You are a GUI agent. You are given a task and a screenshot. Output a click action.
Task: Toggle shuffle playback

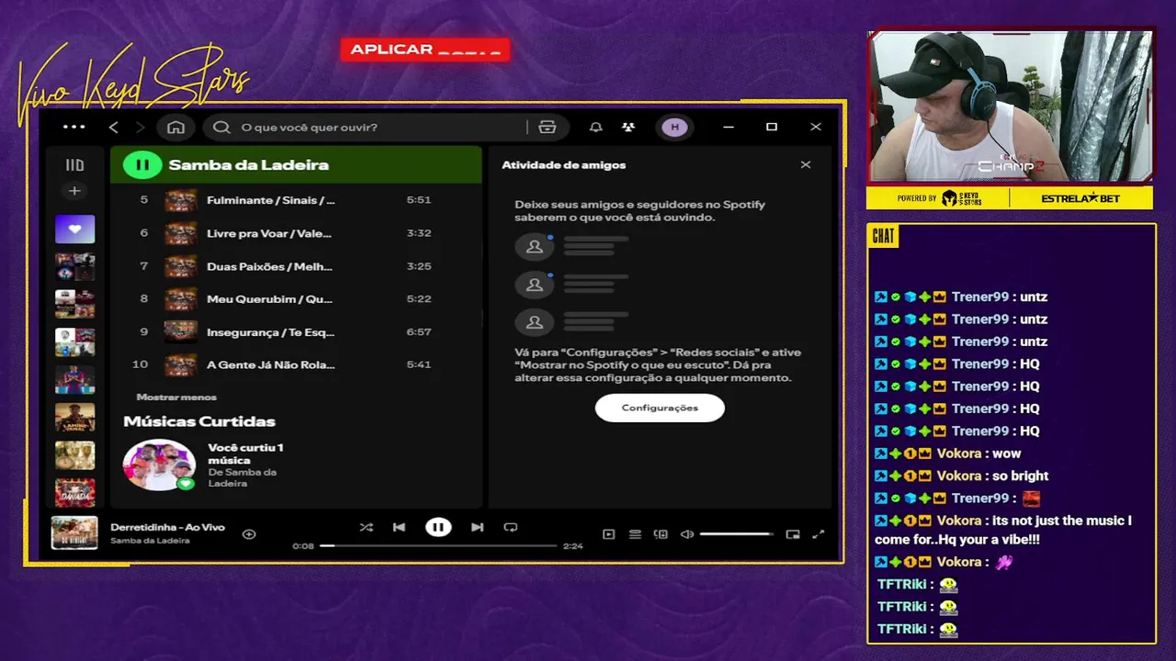366,527
